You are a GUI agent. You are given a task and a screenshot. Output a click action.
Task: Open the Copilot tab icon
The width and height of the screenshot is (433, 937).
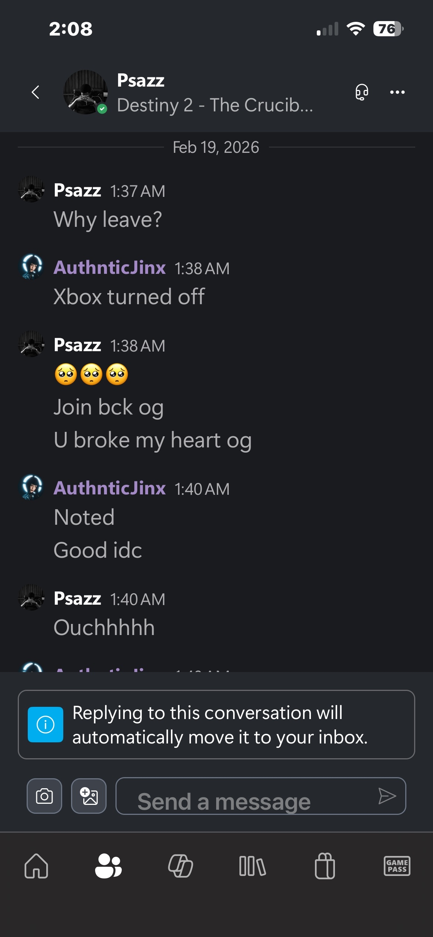click(x=180, y=866)
